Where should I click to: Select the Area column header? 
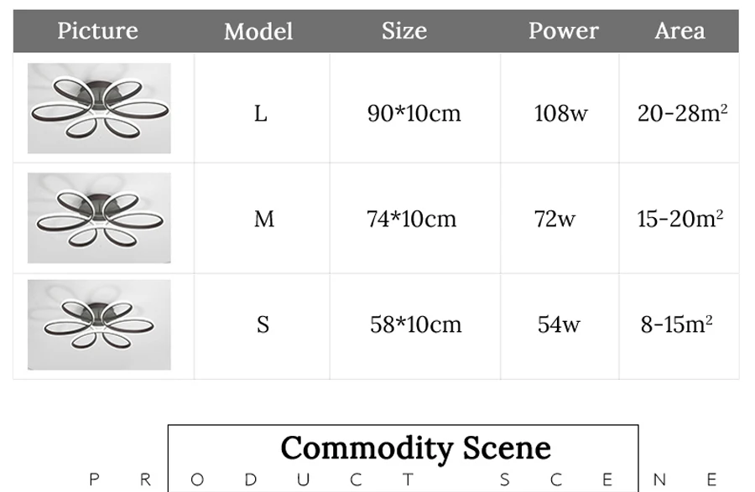(679, 31)
